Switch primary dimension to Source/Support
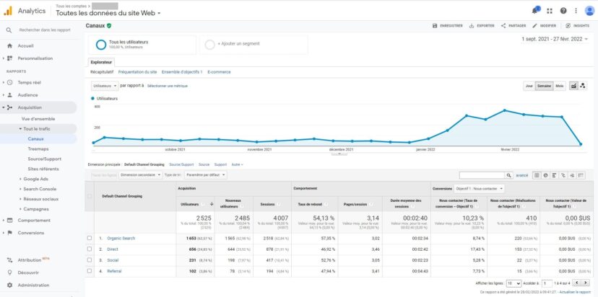Image resolution: width=598 pixels, height=297 pixels. coord(181,165)
